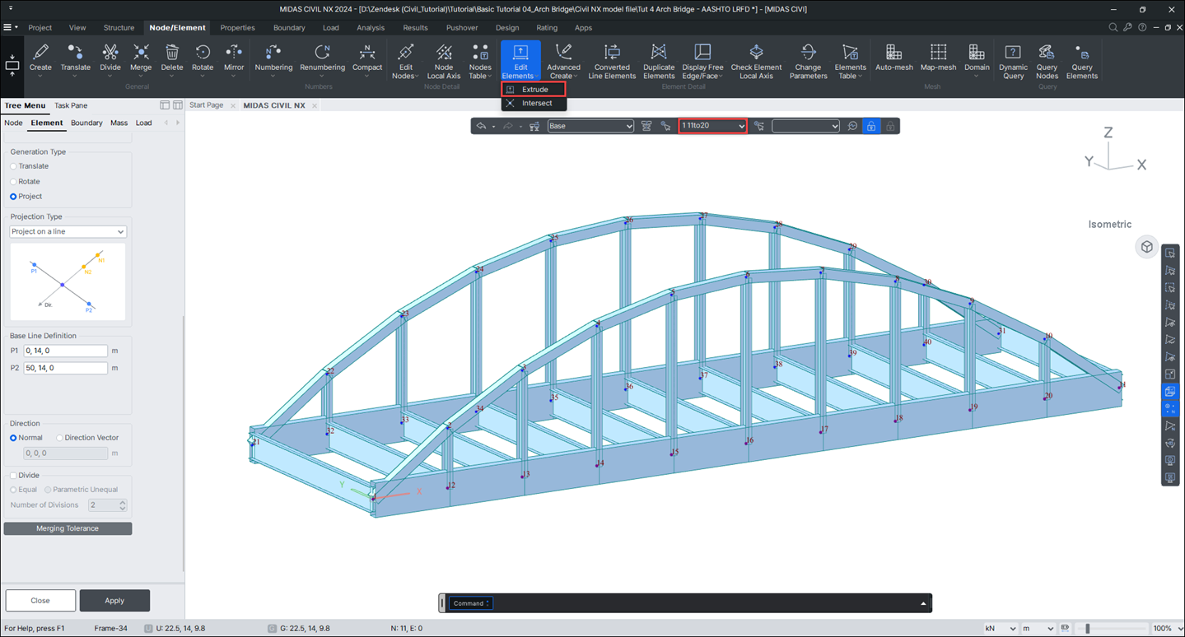
Task: Click Duplicate Elements check tool
Action: coord(659,61)
